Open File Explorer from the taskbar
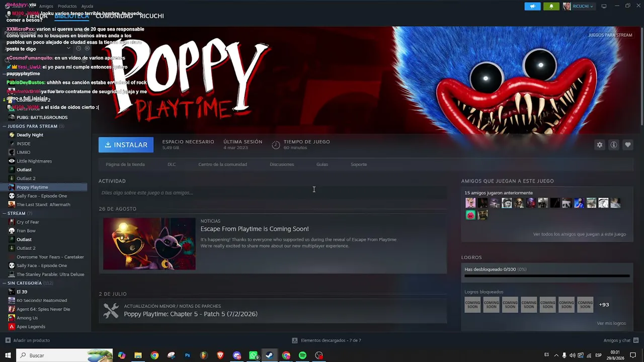The height and width of the screenshot is (362, 644). [138, 355]
